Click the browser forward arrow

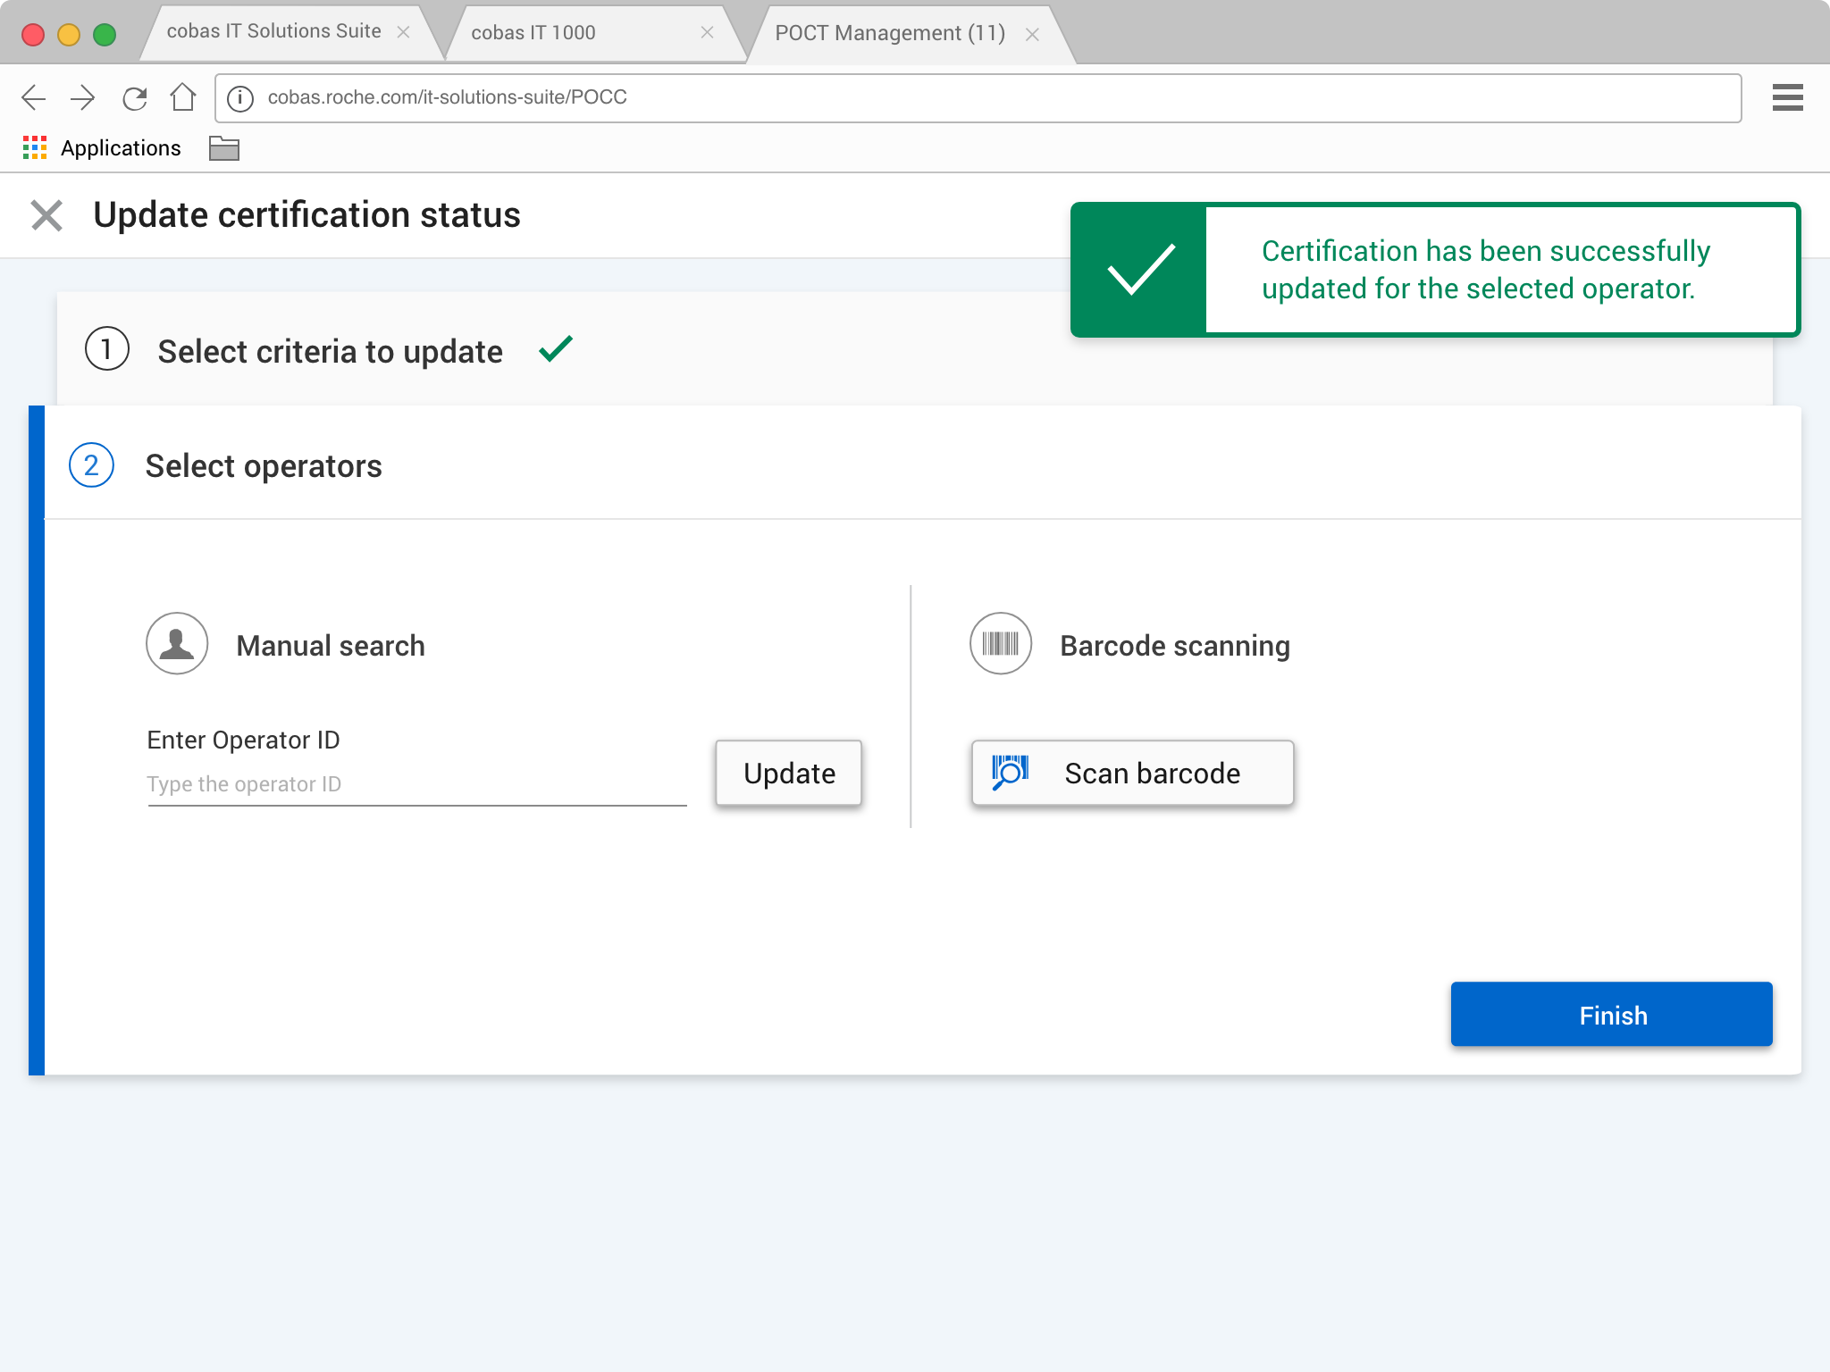[x=82, y=97]
